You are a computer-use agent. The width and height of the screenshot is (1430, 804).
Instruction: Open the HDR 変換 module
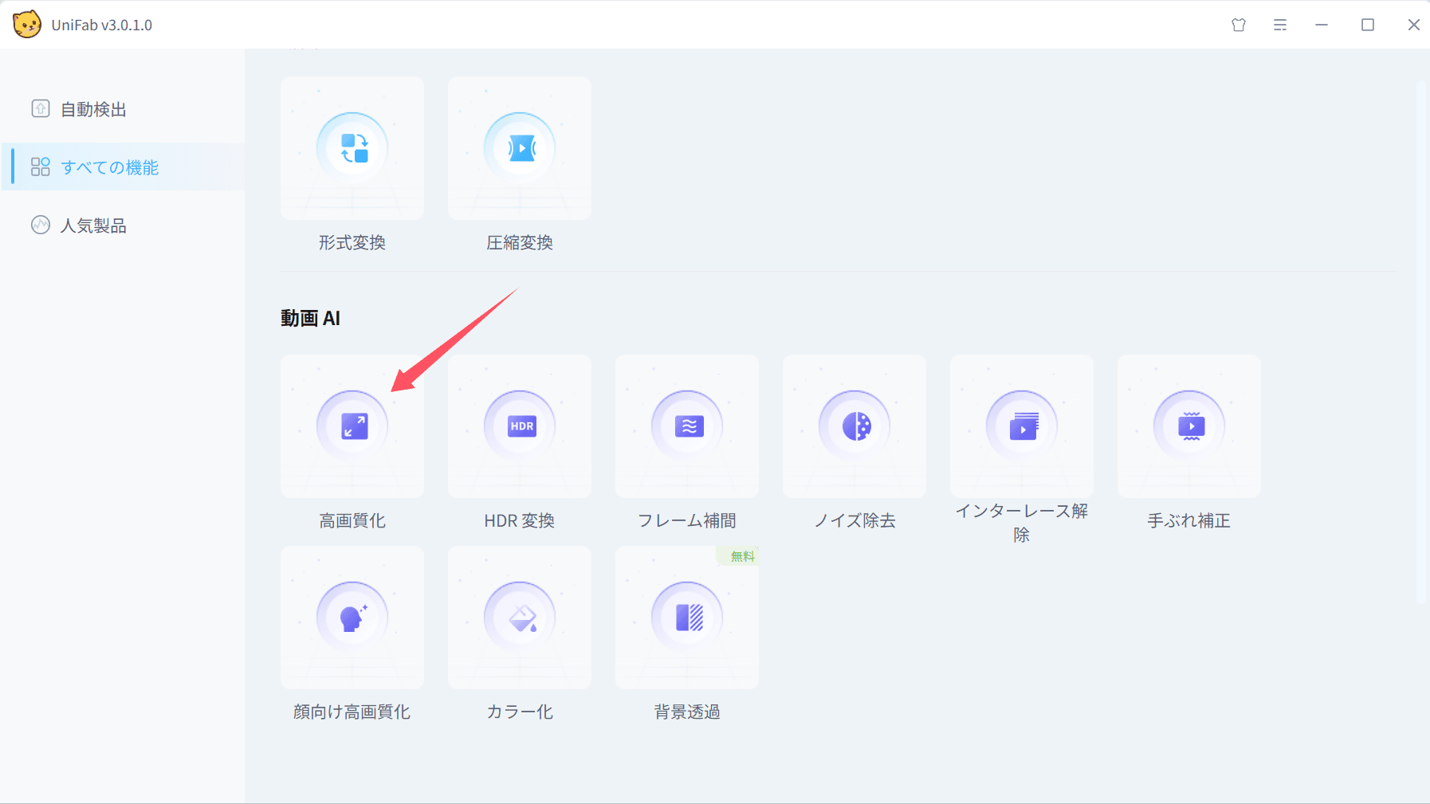click(x=520, y=426)
